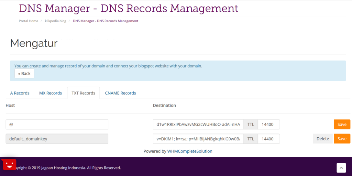This screenshot has height=176, width=352.
Task: Visit the WHMCompleteSolution link
Action: (x=189, y=151)
